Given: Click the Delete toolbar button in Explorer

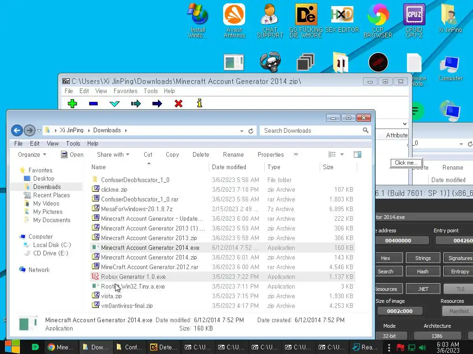Looking at the screenshot, I should pyautogui.click(x=200, y=154).
